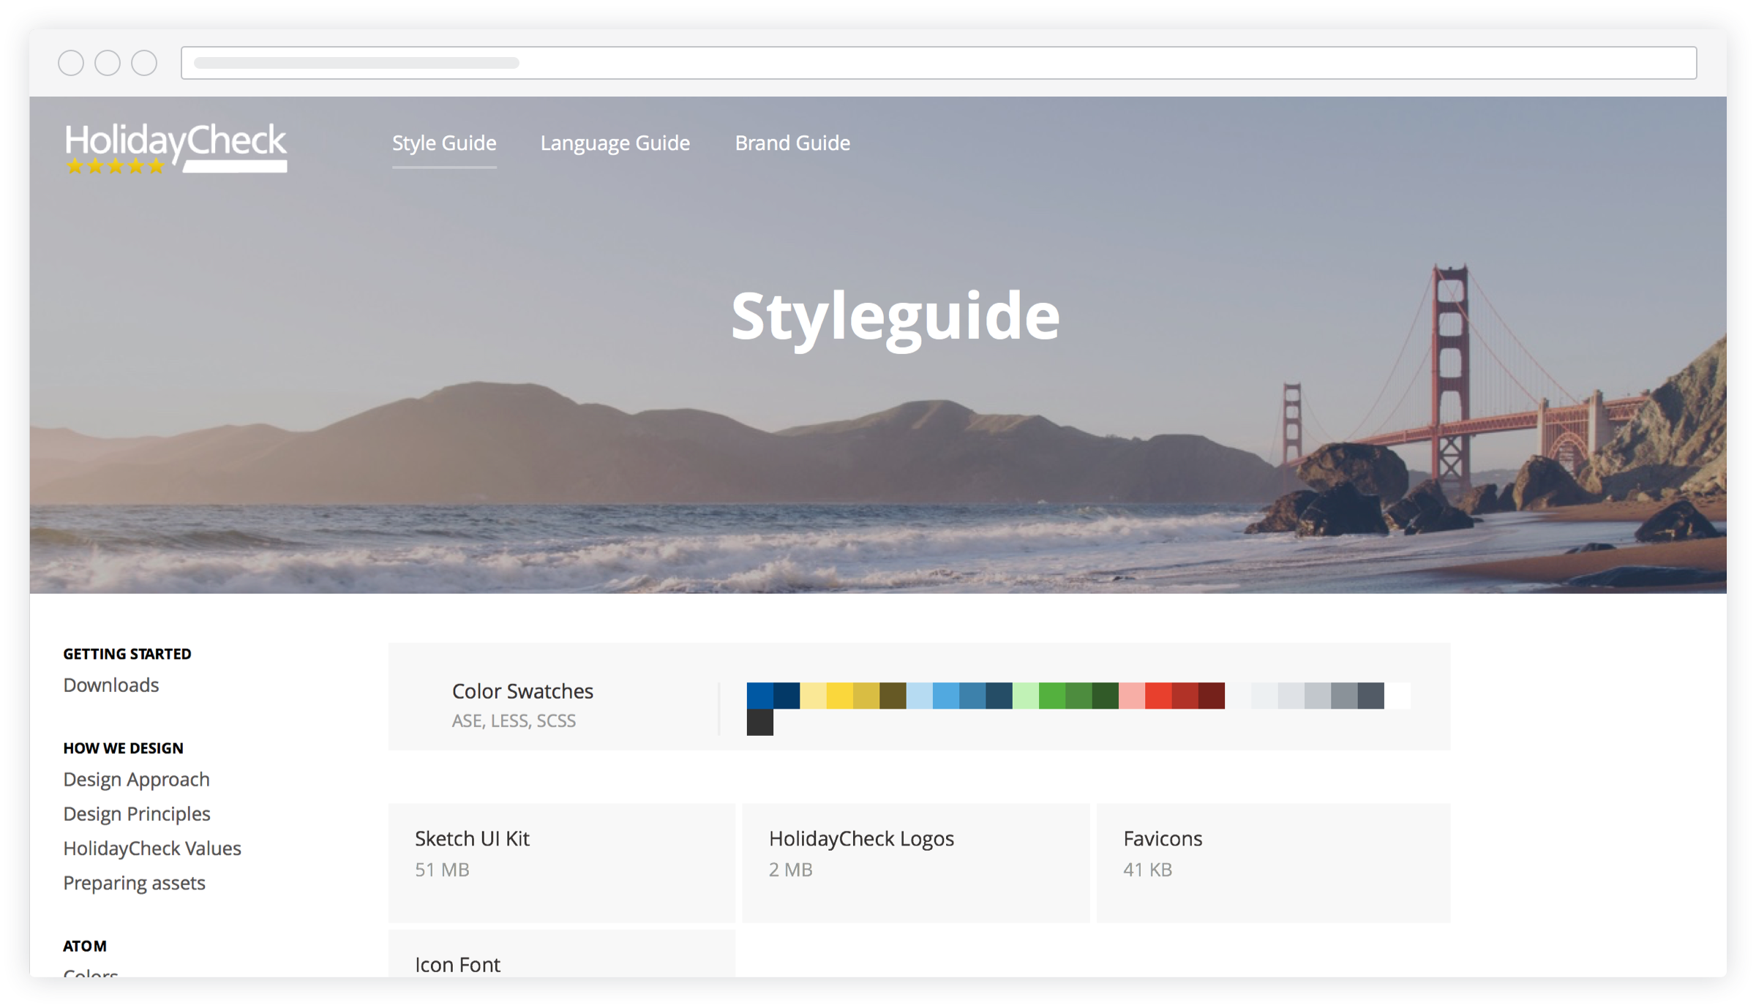Go to Design Principles page
This screenshot has height=1008, width=1756.
136,813
